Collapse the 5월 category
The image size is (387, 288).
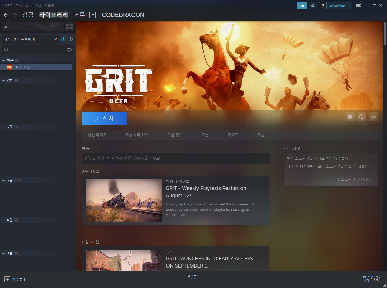[4, 180]
